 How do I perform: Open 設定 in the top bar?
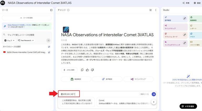click(197, 3)
